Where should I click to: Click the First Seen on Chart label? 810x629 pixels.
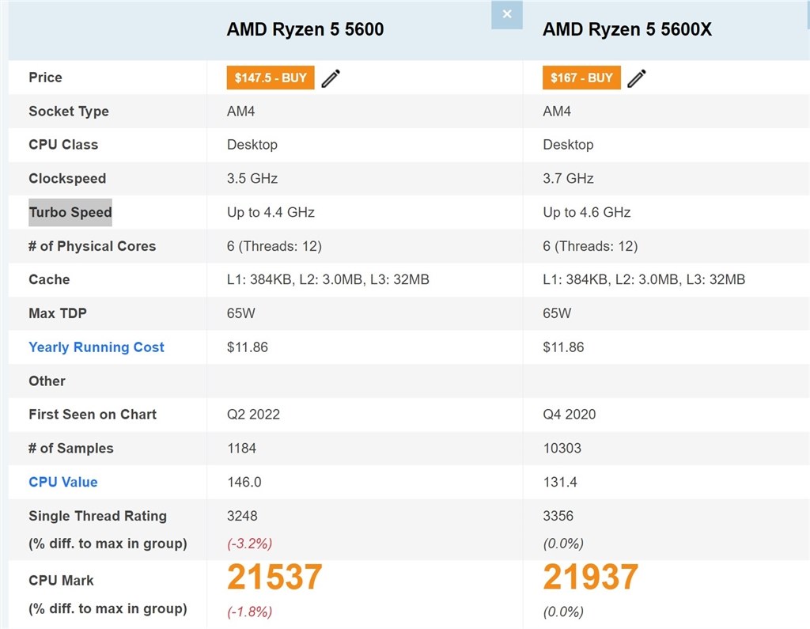point(93,415)
